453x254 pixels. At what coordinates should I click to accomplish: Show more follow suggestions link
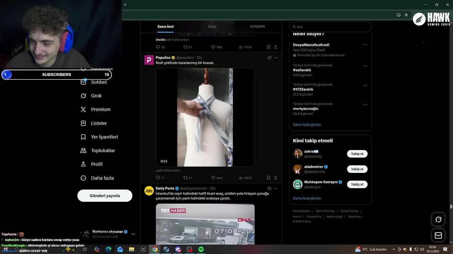point(307,198)
